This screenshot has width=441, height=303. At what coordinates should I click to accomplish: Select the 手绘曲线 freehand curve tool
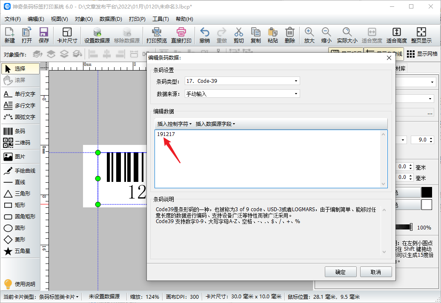(x=20, y=171)
